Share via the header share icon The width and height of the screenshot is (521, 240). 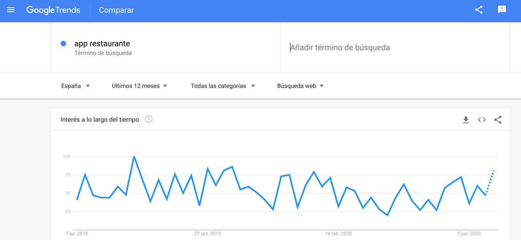479,10
